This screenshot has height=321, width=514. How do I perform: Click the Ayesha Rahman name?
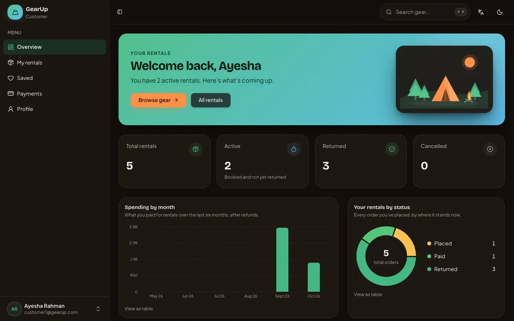[x=45, y=306]
